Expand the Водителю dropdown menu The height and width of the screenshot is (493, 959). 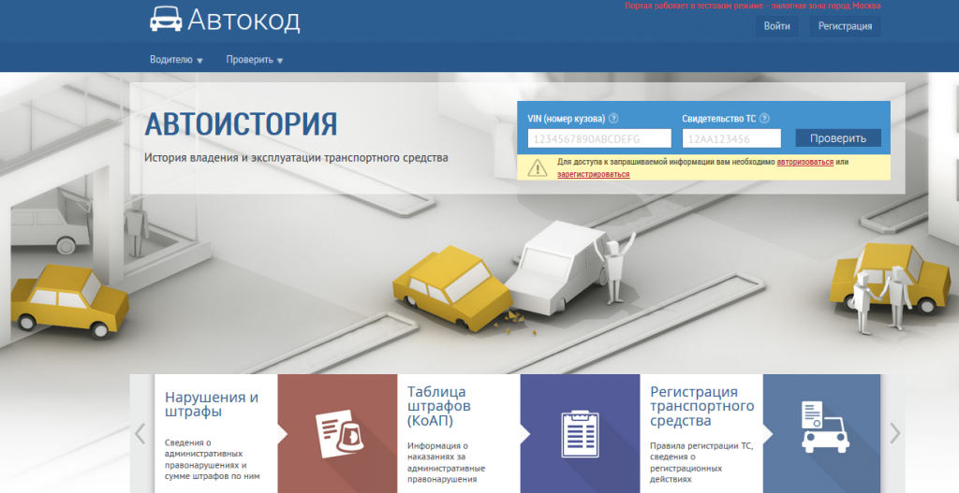[x=176, y=60]
